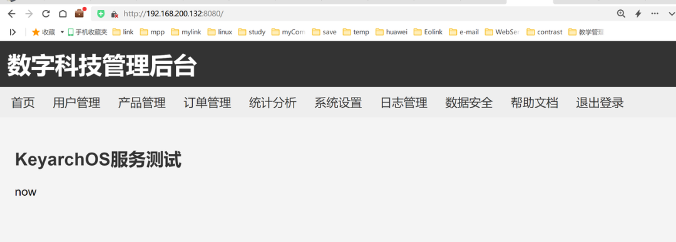The image size is (676, 242).
Task: Click the green shield security icon
Action: tap(101, 14)
